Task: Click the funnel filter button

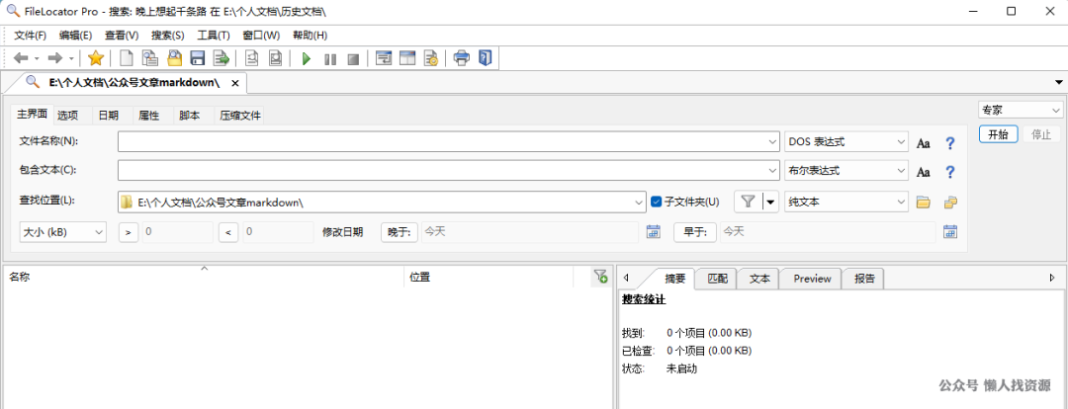Action: pos(748,202)
